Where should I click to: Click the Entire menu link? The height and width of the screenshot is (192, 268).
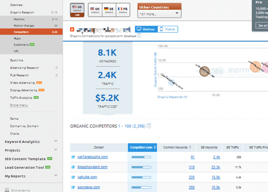19,105
